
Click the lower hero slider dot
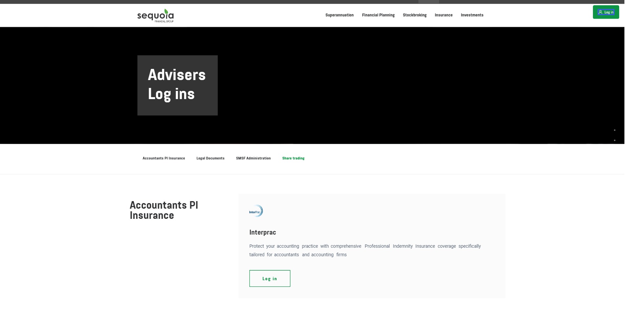(x=615, y=140)
